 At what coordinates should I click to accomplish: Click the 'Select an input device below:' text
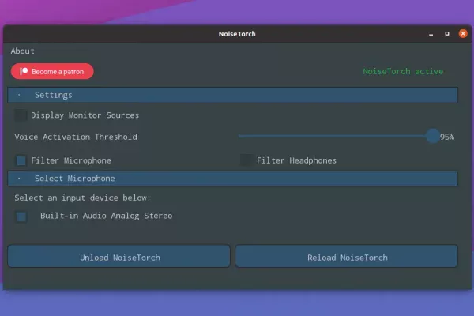tap(82, 197)
